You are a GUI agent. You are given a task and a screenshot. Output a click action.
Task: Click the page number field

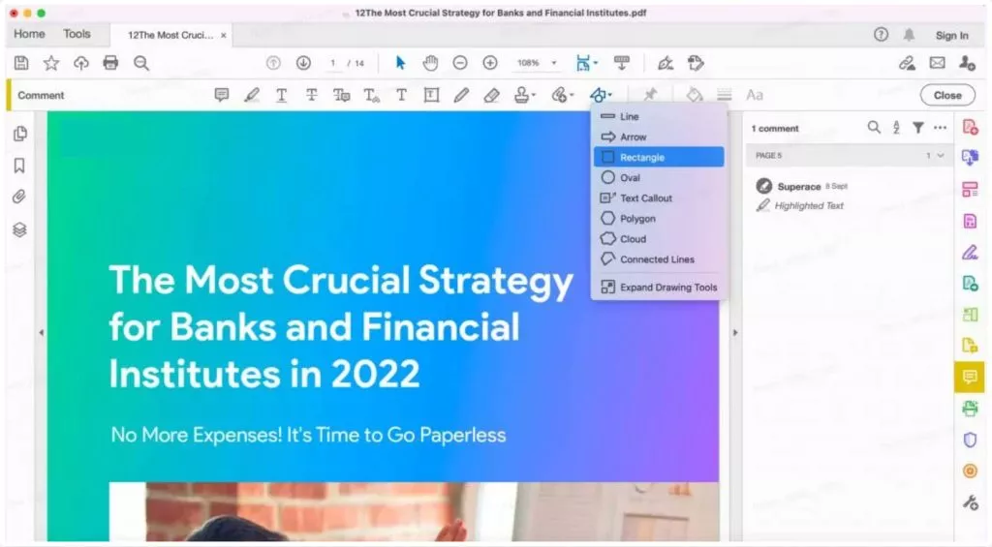click(333, 63)
